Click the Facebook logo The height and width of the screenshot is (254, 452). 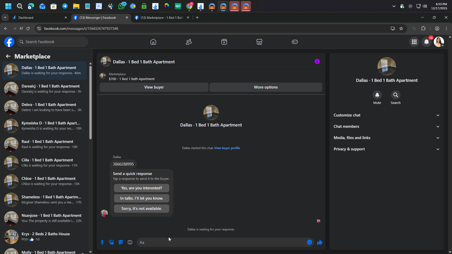click(x=9, y=42)
